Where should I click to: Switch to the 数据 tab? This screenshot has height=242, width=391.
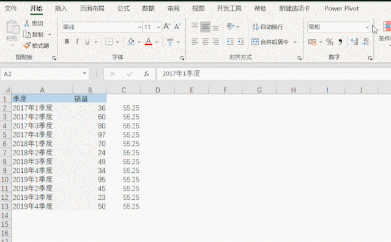pyautogui.click(x=148, y=9)
